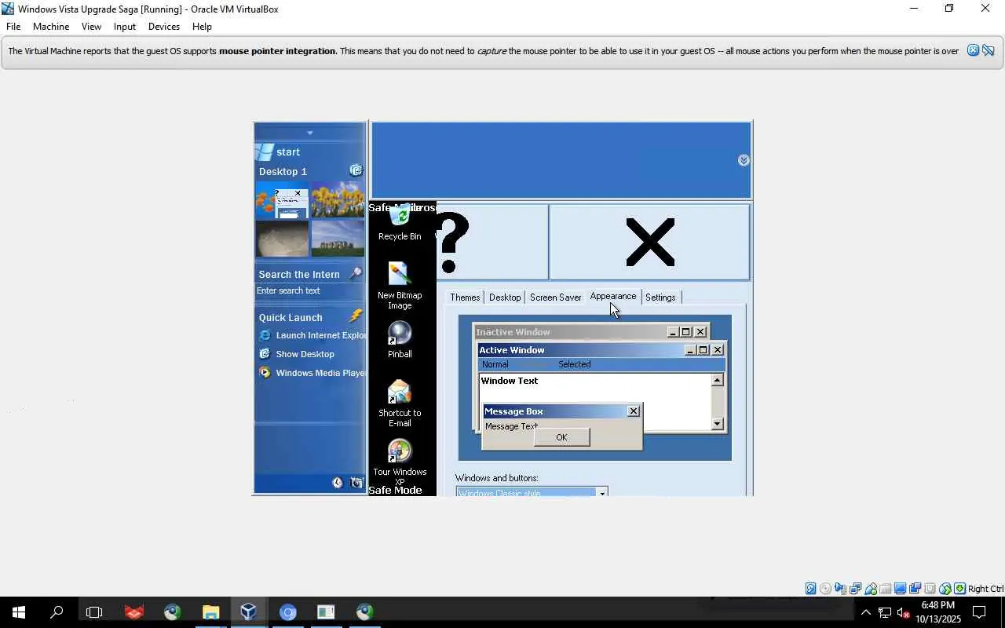
Task: Click the VirtualBox icon in host taskbar
Action: 249,612
